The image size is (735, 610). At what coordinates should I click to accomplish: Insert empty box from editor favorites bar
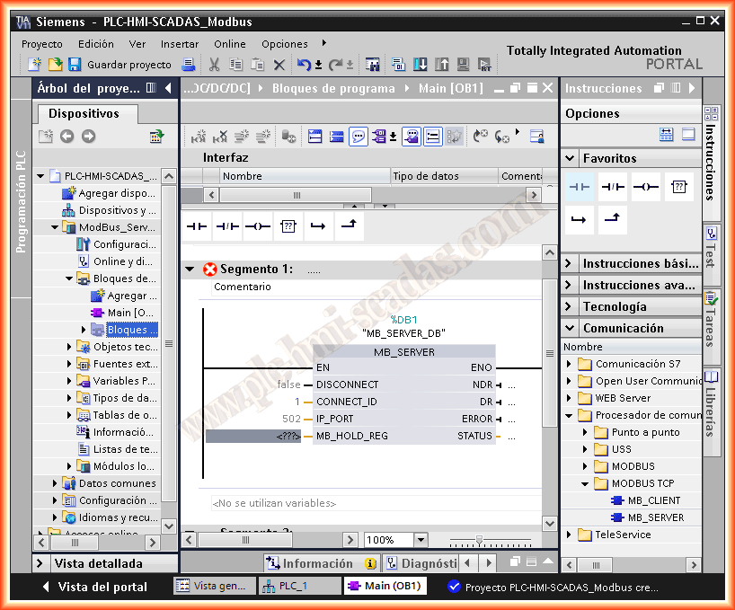coord(288,227)
